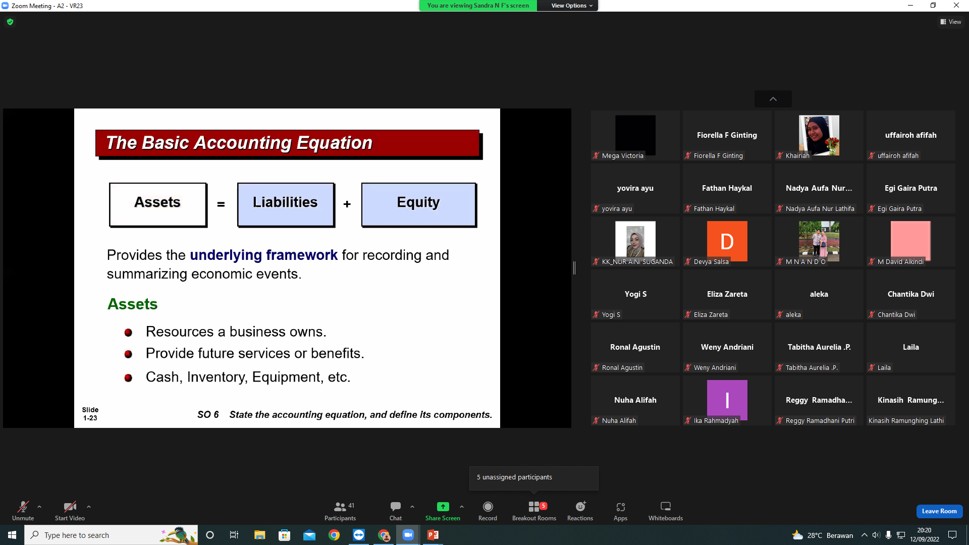
Task: Click the divider handle between slide and gallery
Action: pos(574,268)
